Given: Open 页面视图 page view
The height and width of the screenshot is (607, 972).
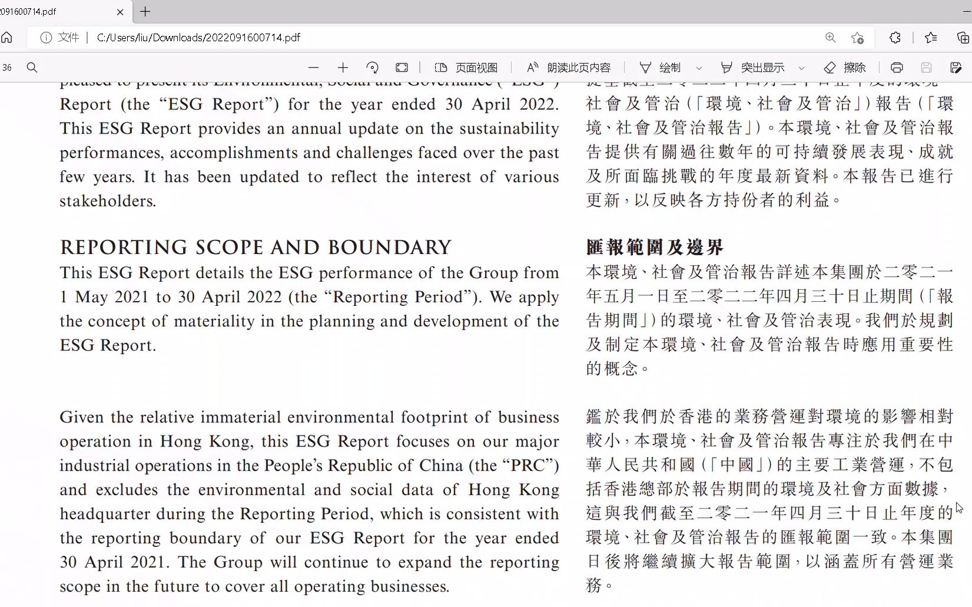Looking at the screenshot, I should point(466,68).
